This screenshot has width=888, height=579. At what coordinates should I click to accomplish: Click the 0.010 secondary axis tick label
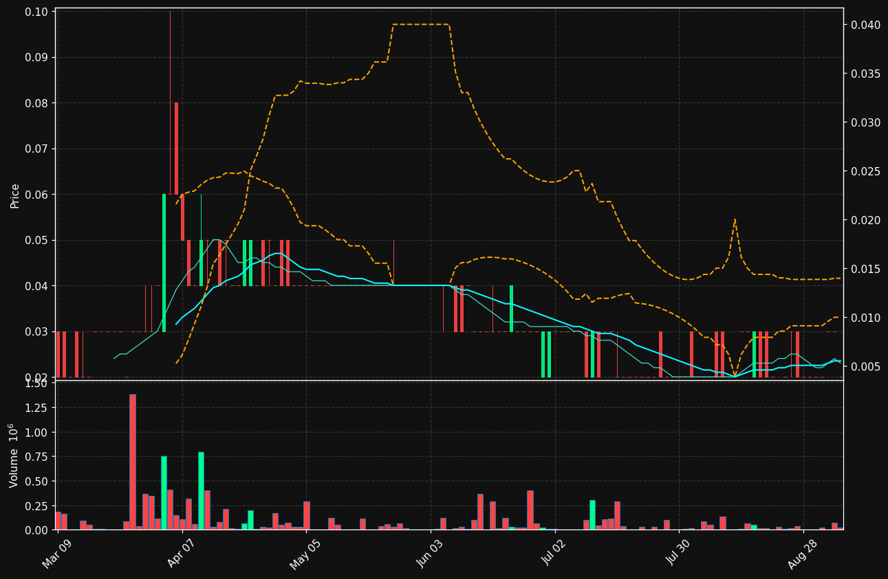pyautogui.click(x=865, y=318)
